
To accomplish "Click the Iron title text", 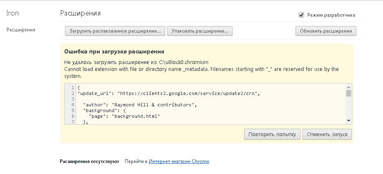I will 12,13.
